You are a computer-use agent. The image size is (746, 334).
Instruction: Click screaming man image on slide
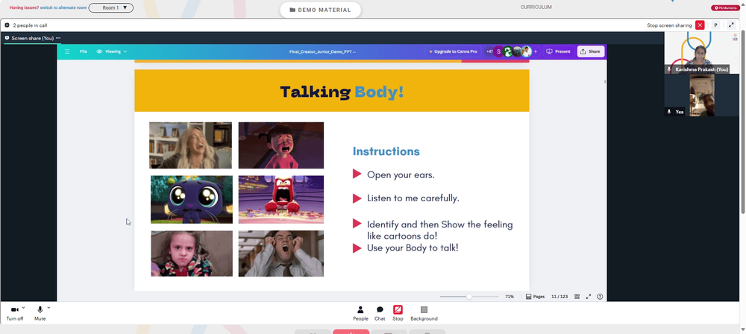click(x=280, y=253)
